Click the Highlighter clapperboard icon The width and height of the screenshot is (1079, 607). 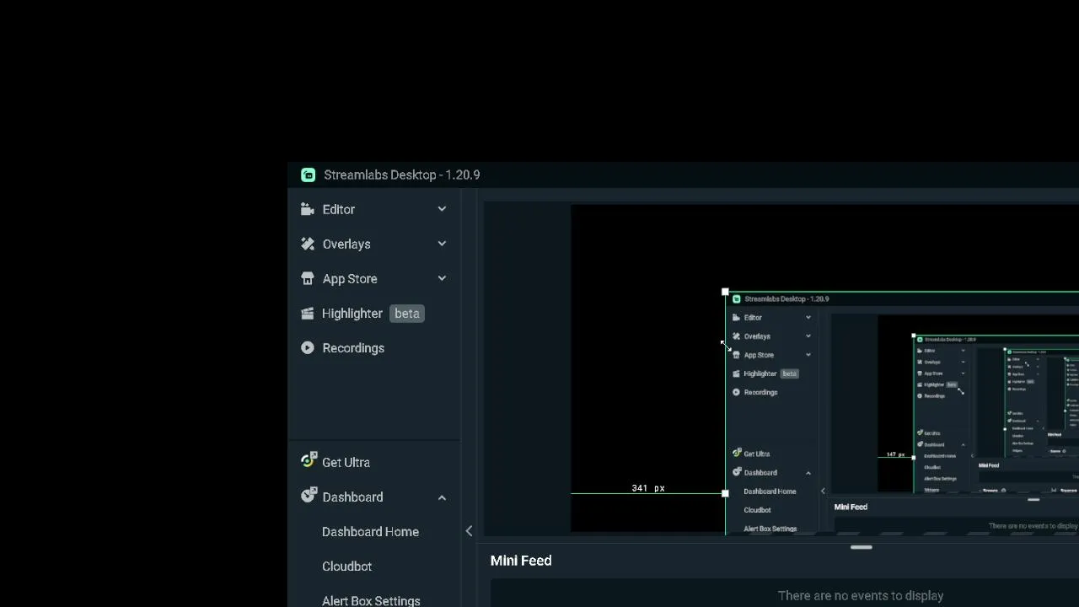307,313
